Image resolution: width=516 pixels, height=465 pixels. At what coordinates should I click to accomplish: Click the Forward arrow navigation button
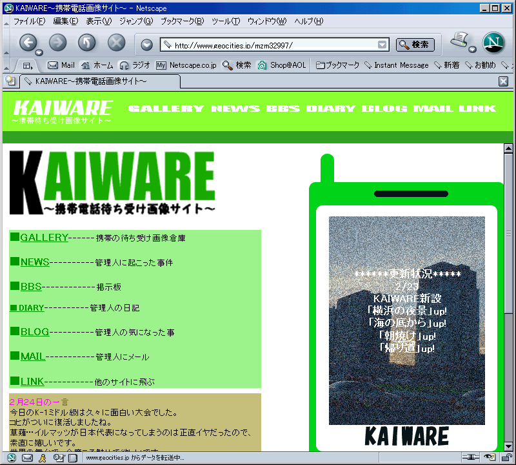58,43
